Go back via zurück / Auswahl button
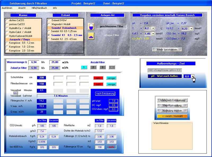This screenshot has height=157, width=212. click(172, 116)
